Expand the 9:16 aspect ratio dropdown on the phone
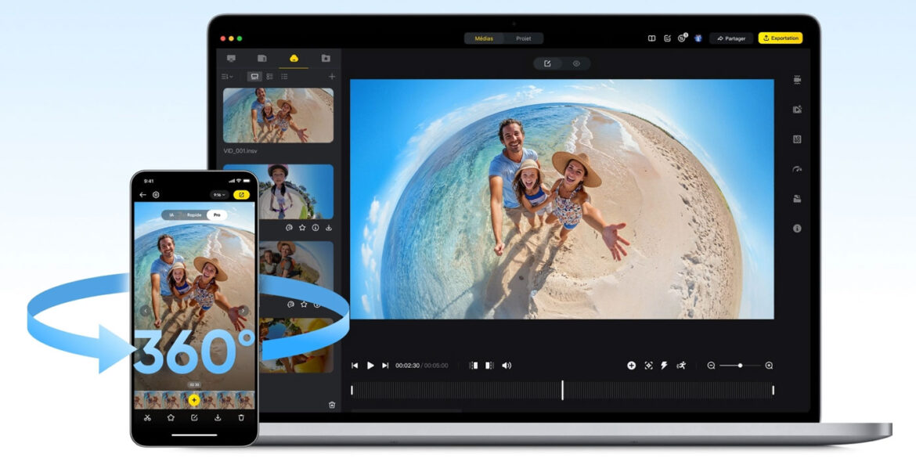Image resolution: width=916 pixels, height=458 pixels. [x=220, y=195]
